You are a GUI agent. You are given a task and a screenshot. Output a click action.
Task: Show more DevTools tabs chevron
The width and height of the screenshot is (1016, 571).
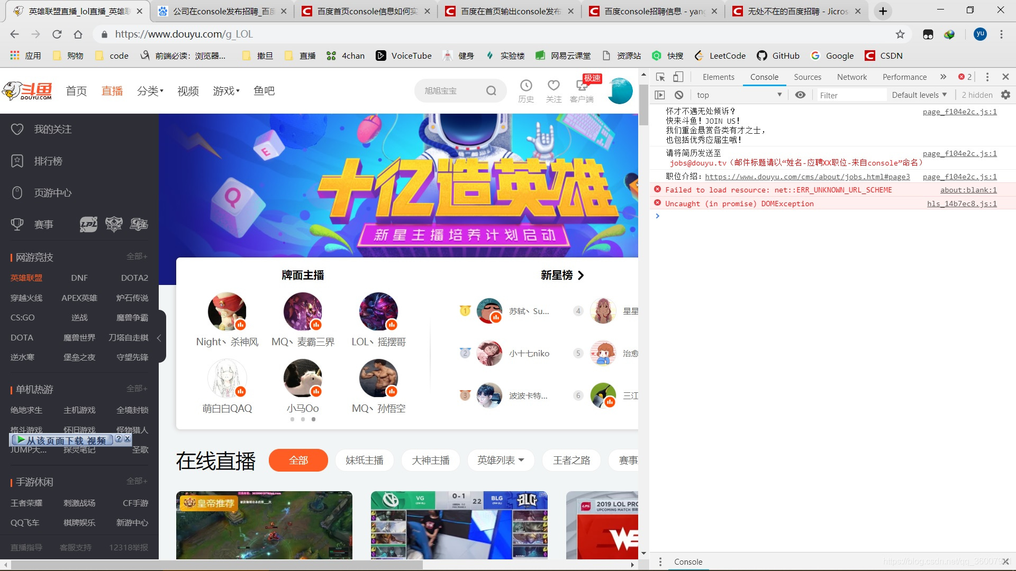[x=943, y=77]
